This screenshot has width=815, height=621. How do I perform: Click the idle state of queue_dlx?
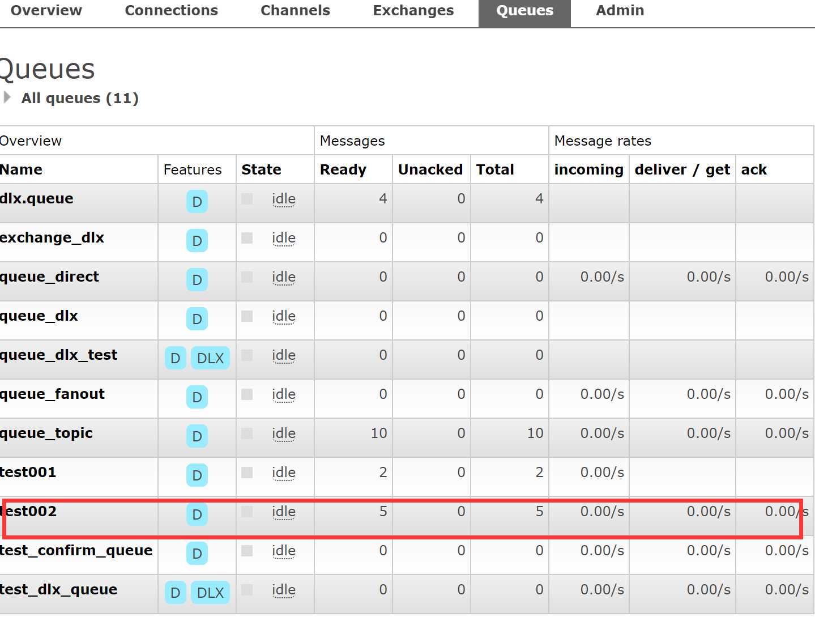[284, 316]
